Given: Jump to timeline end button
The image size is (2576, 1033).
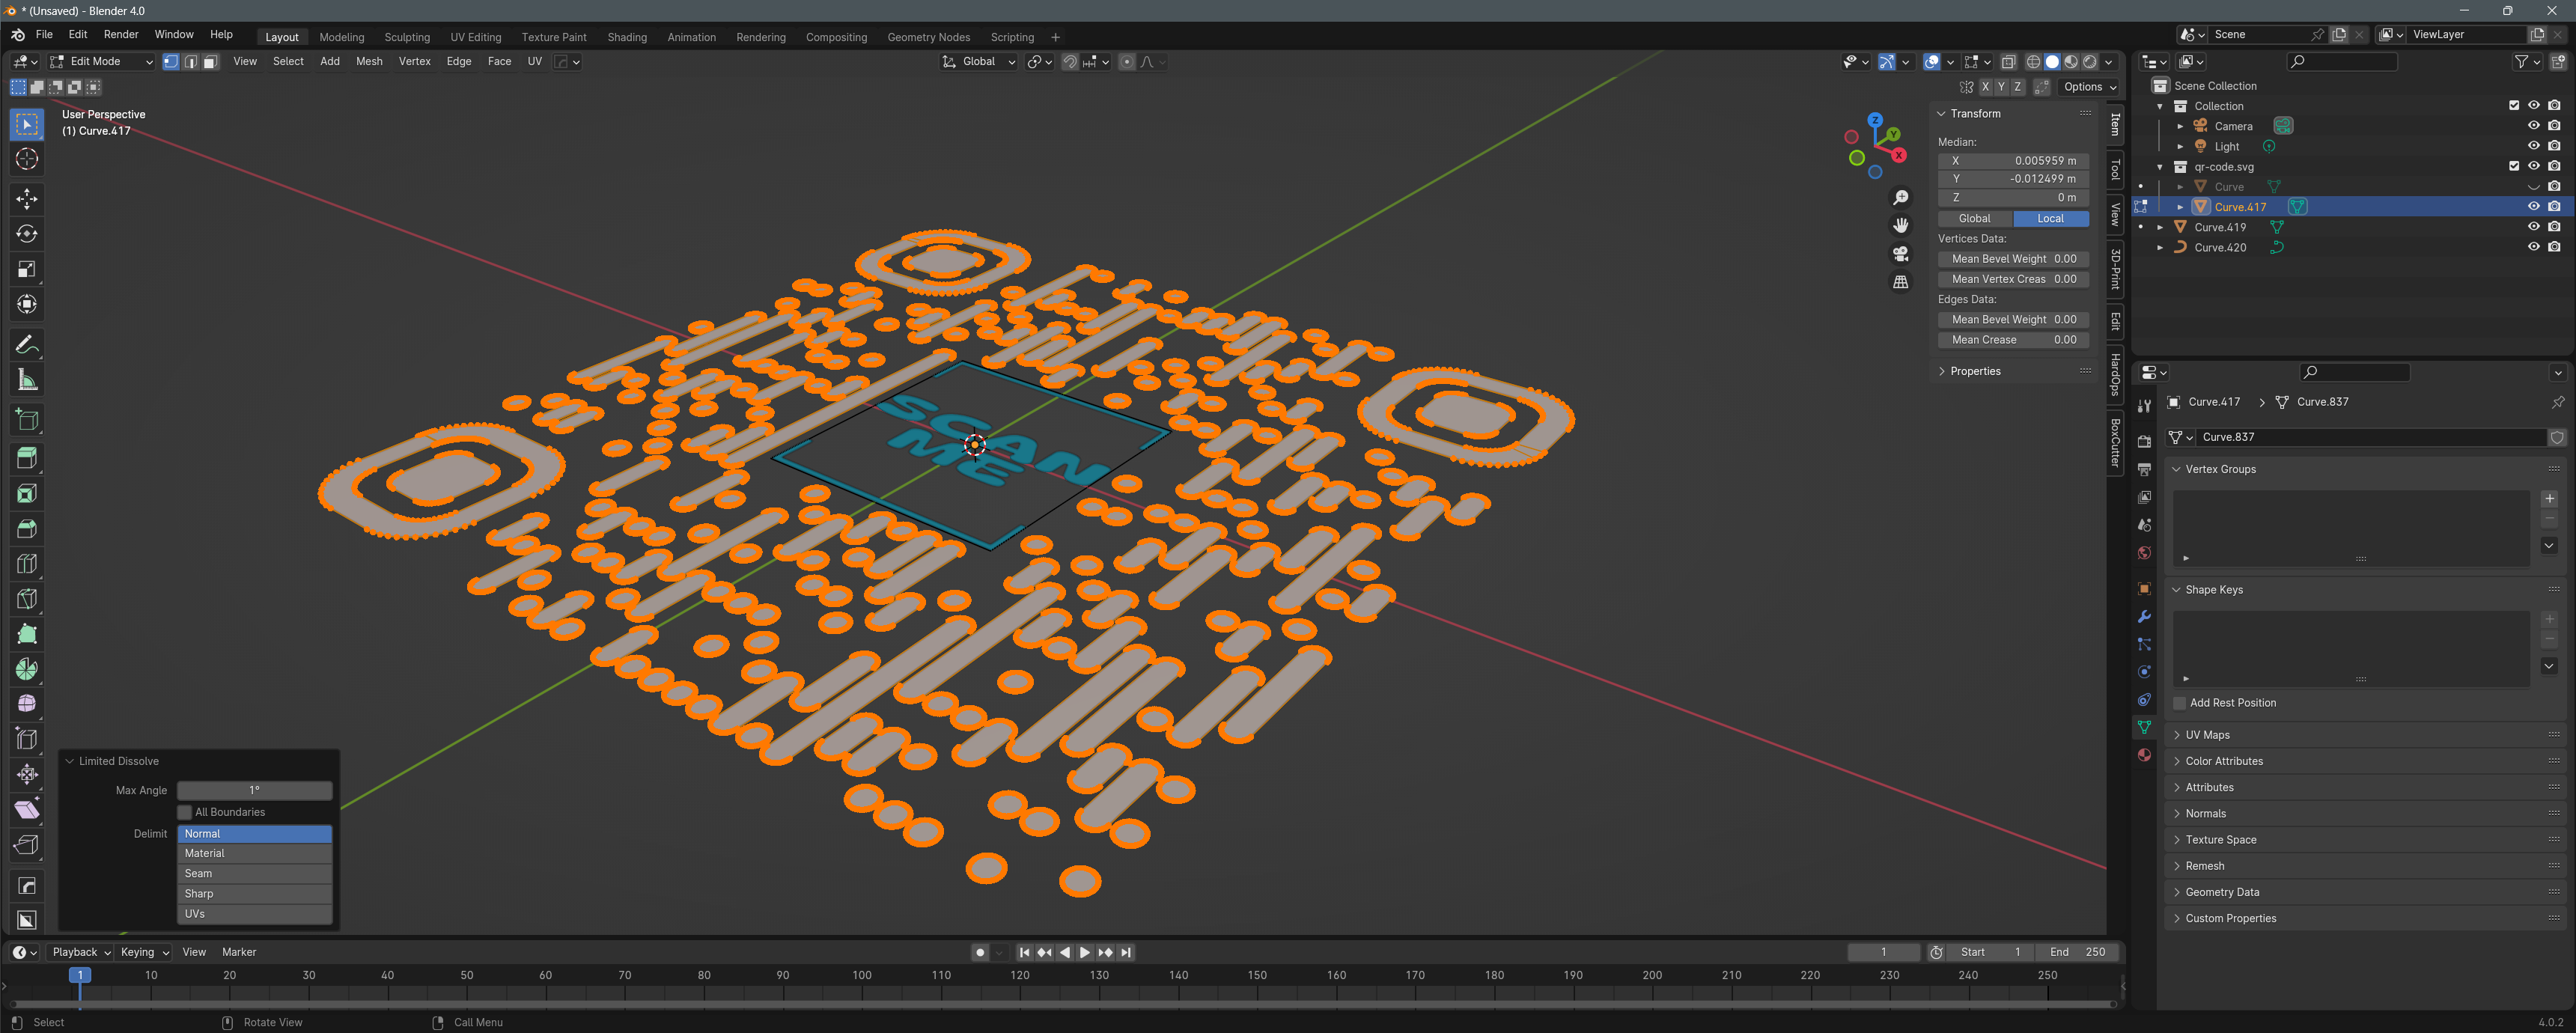Looking at the screenshot, I should point(1126,952).
